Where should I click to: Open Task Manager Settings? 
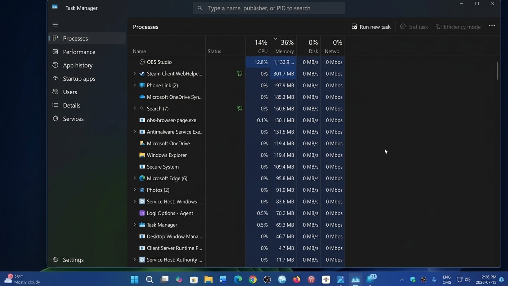coord(87,260)
